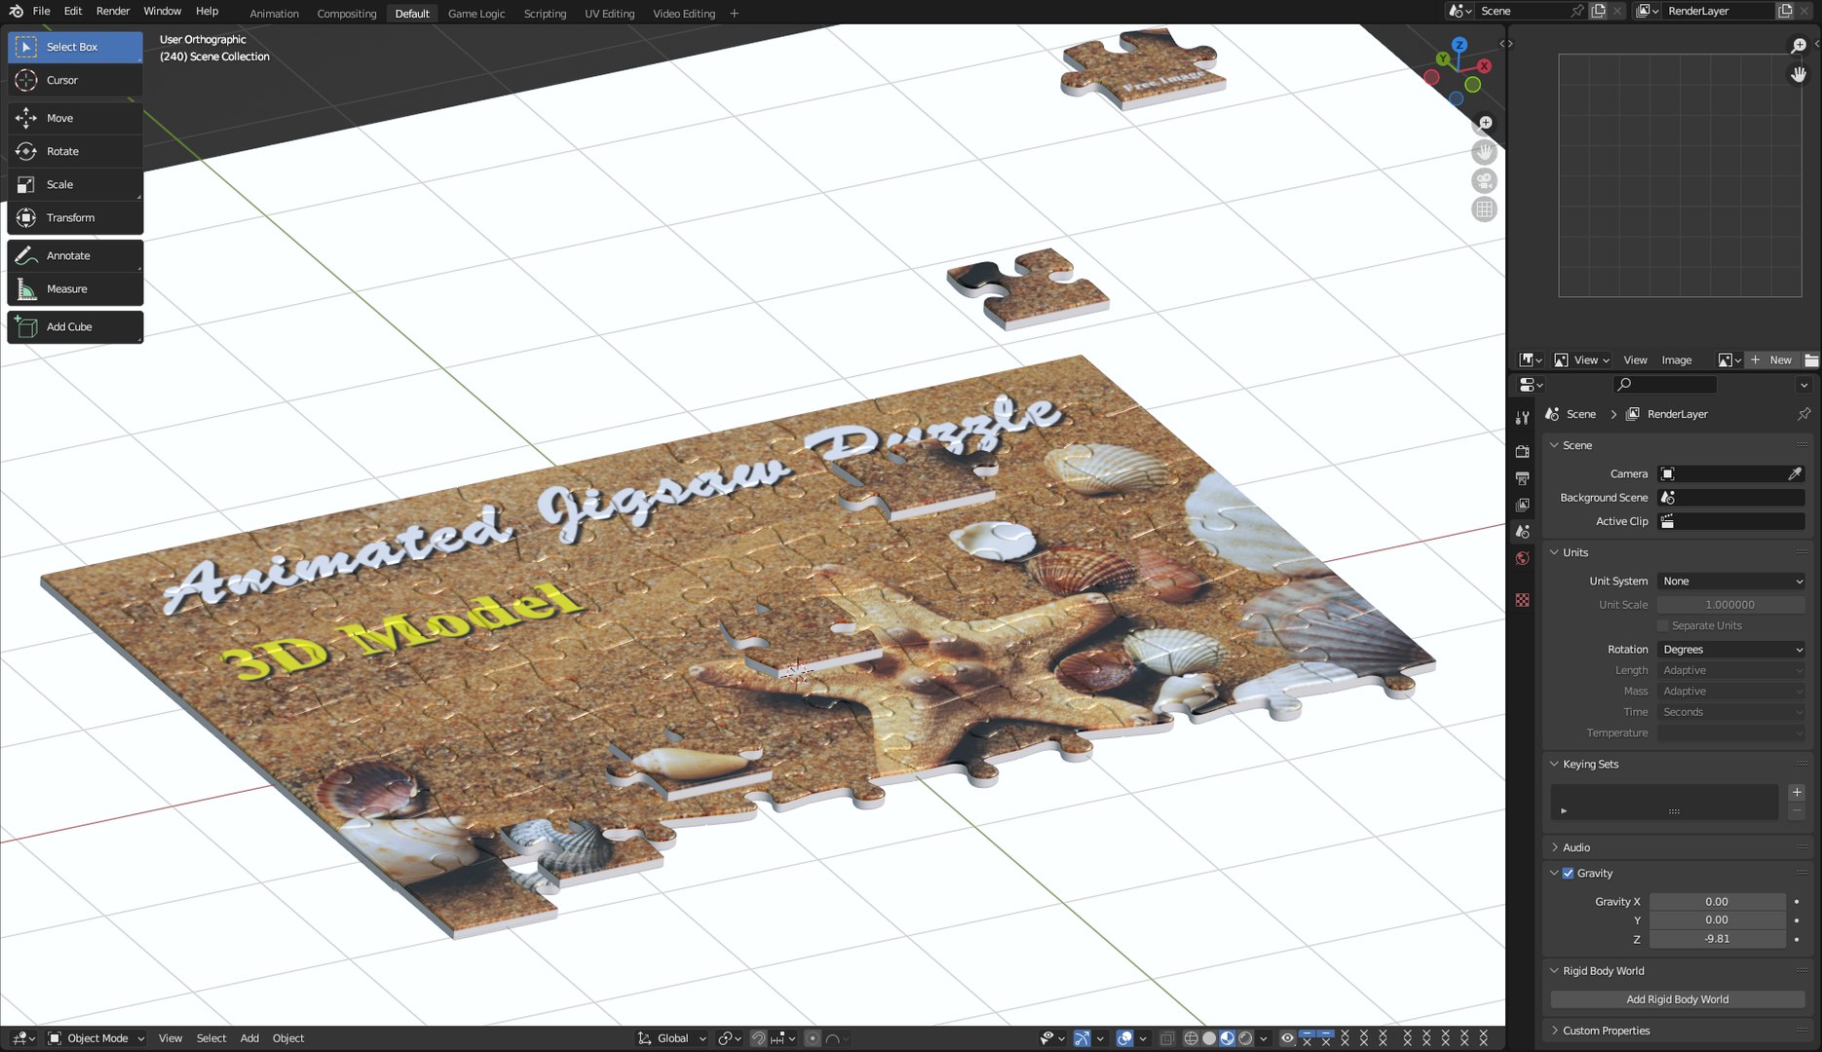This screenshot has width=1822, height=1052.
Task: Choose the Move tool
Action: point(75,118)
